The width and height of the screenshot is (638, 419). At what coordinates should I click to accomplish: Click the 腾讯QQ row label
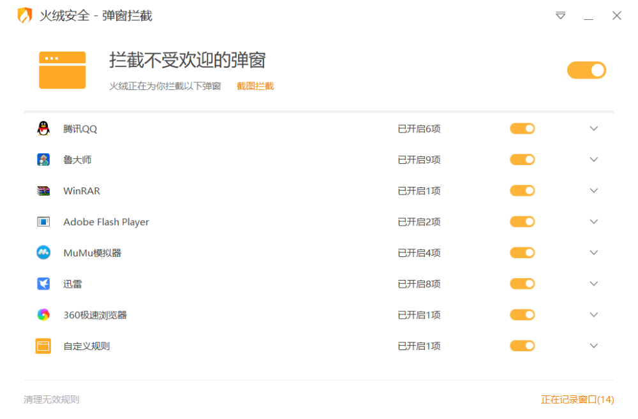tap(80, 129)
